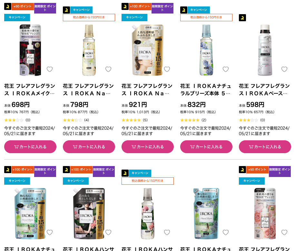This screenshot has height=251, width=304.
Task: Toggle heart icon on 921円 refill pouch
Action: pyautogui.click(x=167, y=69)
